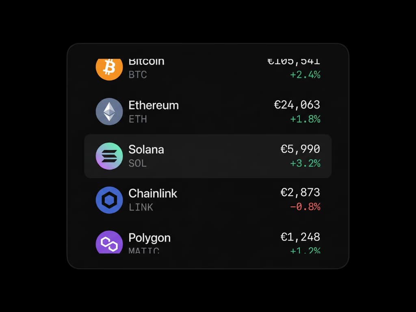This screenshot has width=416, height=312.
Task: Click Chainlink's €2,873 balance
Action: tap(300, 193)
